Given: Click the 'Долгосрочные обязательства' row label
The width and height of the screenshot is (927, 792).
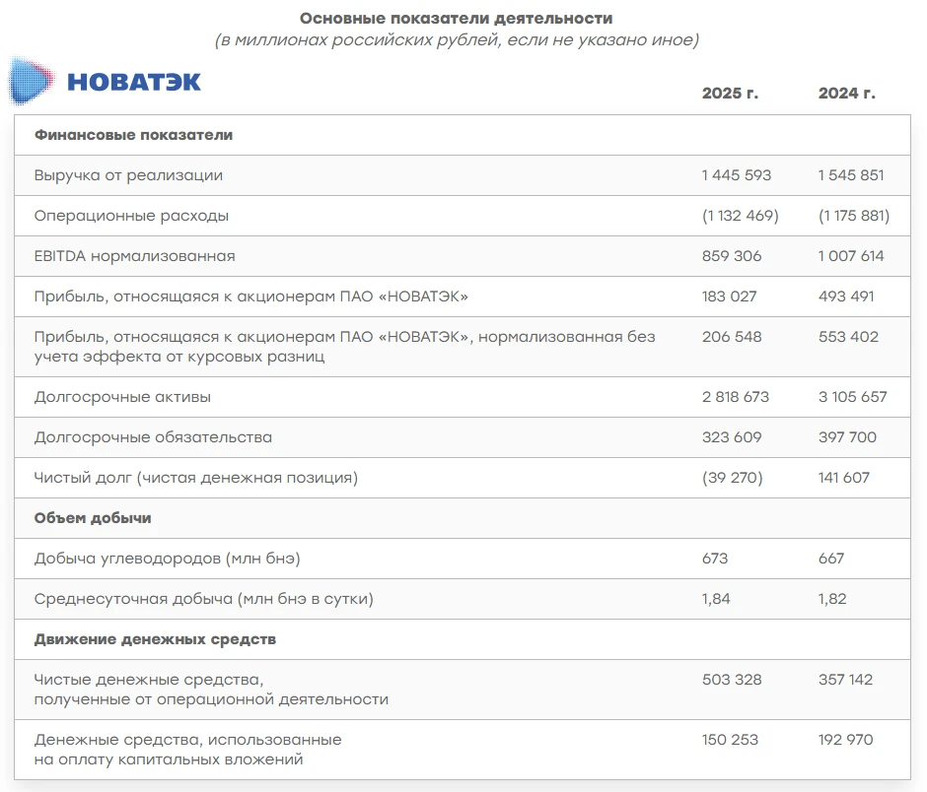Looking at the screenshot, I should click(153, 437).
